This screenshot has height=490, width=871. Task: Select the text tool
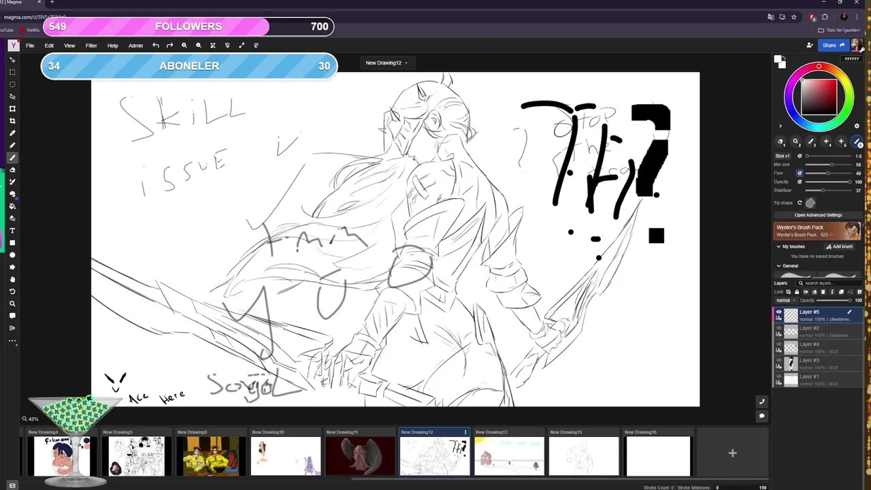point(12,231)
